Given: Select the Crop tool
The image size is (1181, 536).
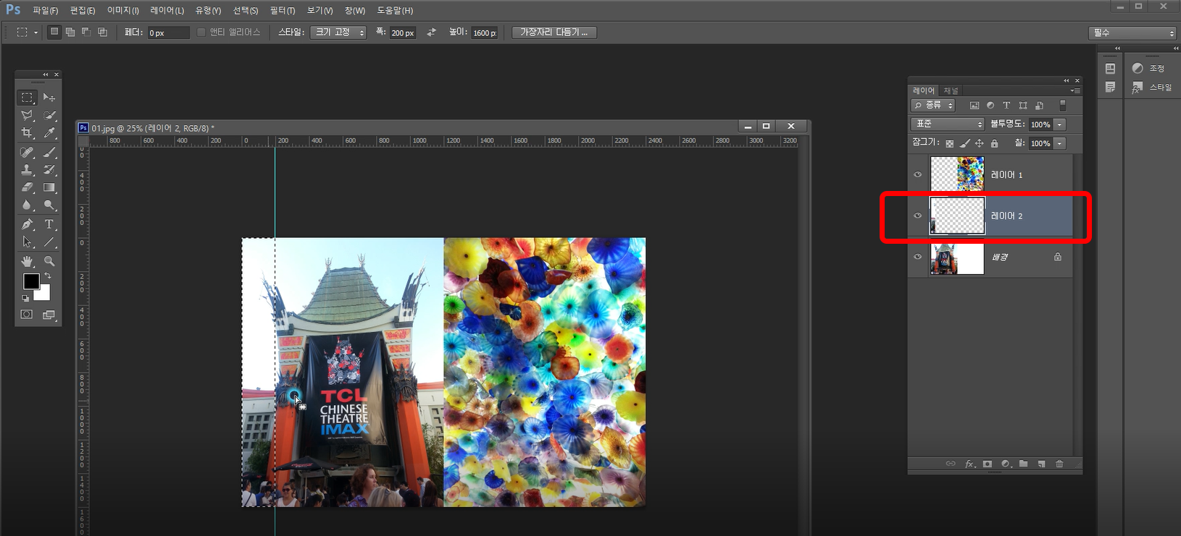Looking at the screenshot, I should pyautogui.click(x=27, y=133).
